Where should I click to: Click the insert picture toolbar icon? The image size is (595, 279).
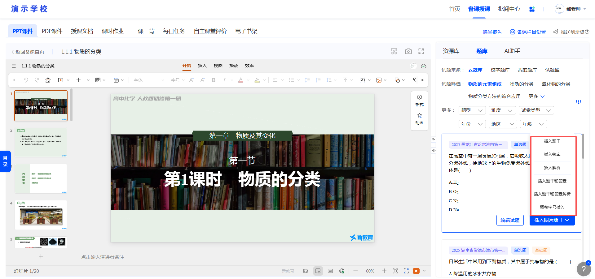(x=379, y=80)
